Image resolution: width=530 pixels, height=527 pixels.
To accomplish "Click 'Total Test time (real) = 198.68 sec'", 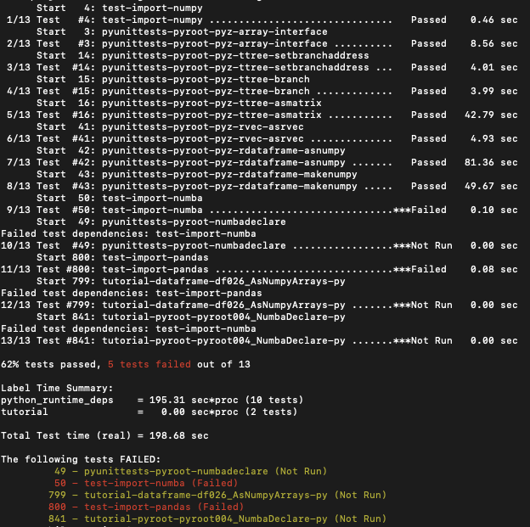I will pyautogui.click(x=104, y=435).
